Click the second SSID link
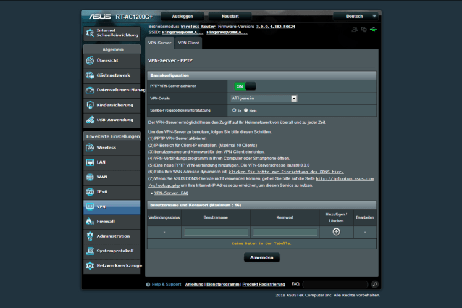The height and width of the screenshot is (308, 462). (x=227, y=32)
